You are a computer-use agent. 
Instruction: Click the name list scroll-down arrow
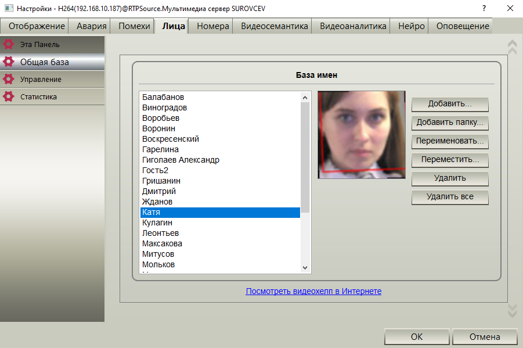pyautogui.click(x=305, y=267)
